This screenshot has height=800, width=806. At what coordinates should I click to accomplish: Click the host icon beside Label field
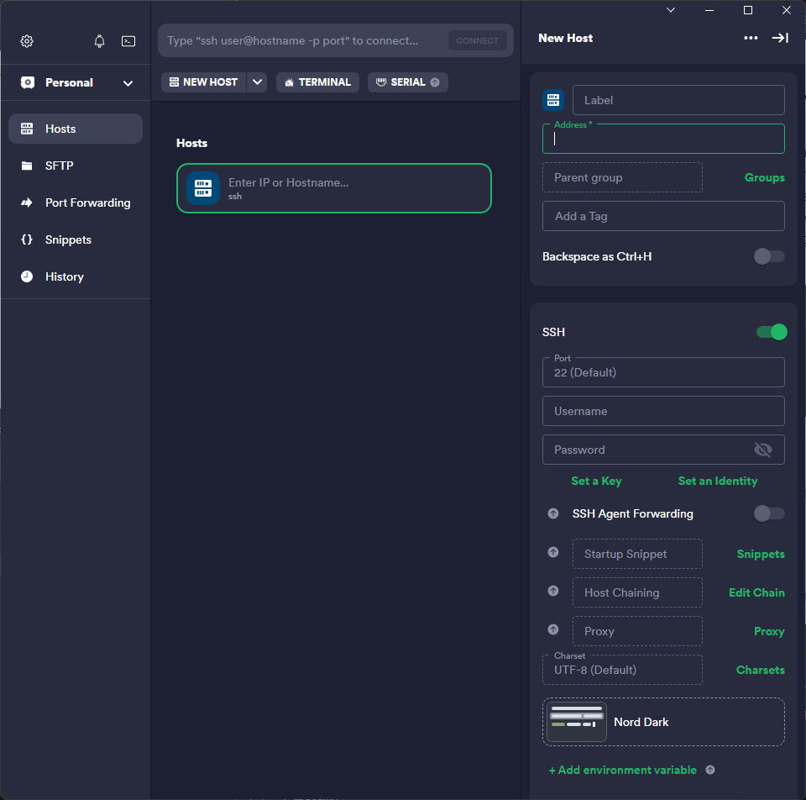click(x=553, y=100)
